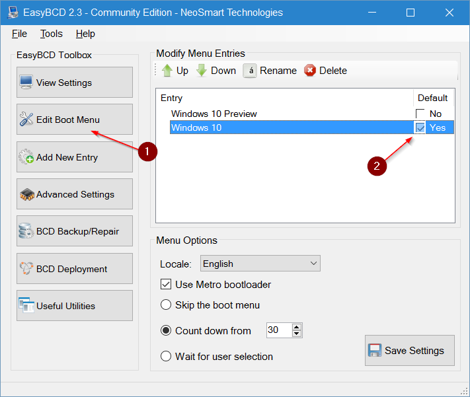Open the Locale dropdown

point(260,264)
